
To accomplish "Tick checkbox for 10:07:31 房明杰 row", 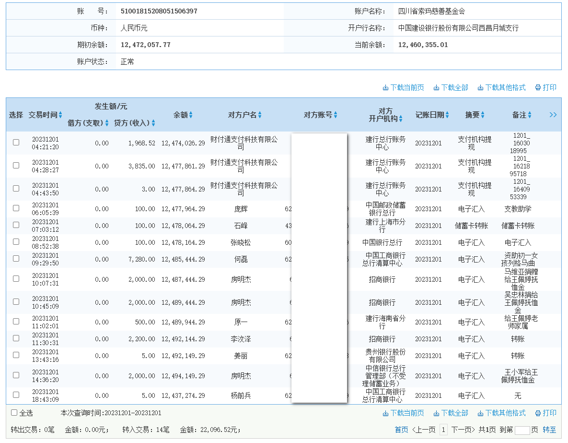I will pos(16,279).
